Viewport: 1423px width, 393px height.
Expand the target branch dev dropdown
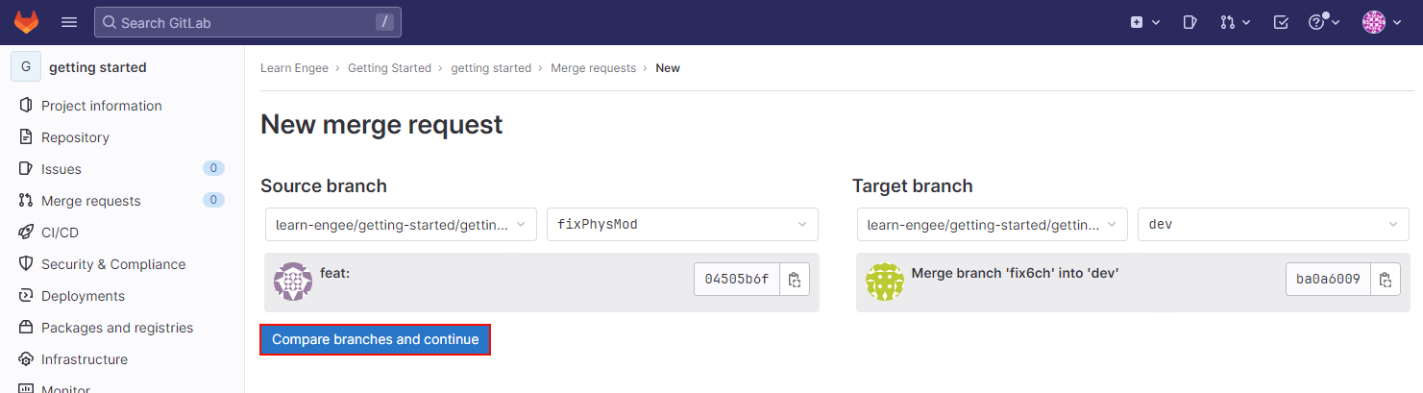[1273, 224]
